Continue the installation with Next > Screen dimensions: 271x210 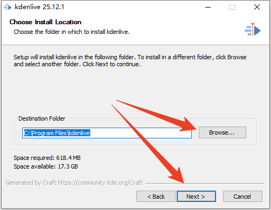pyautogui.click(x=196, y=197)
